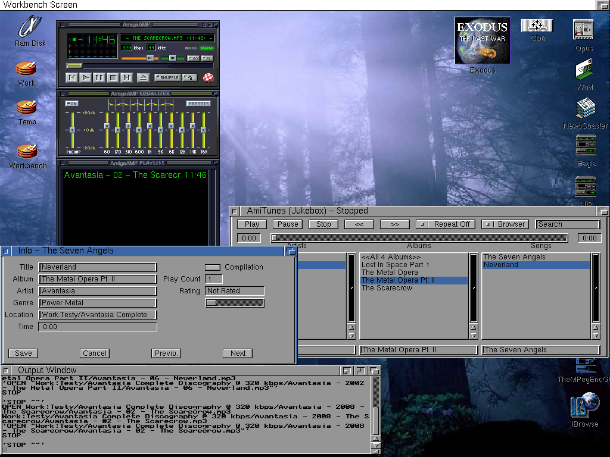Toggle the PL playlist button in AmigaAMP
Viewport: 610px width, 457px height.
207,58
